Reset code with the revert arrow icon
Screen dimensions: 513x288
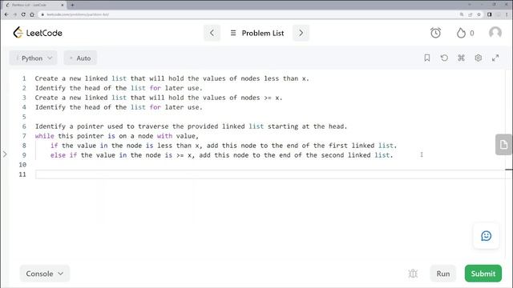pyautogui.click(x=444, y=58)
